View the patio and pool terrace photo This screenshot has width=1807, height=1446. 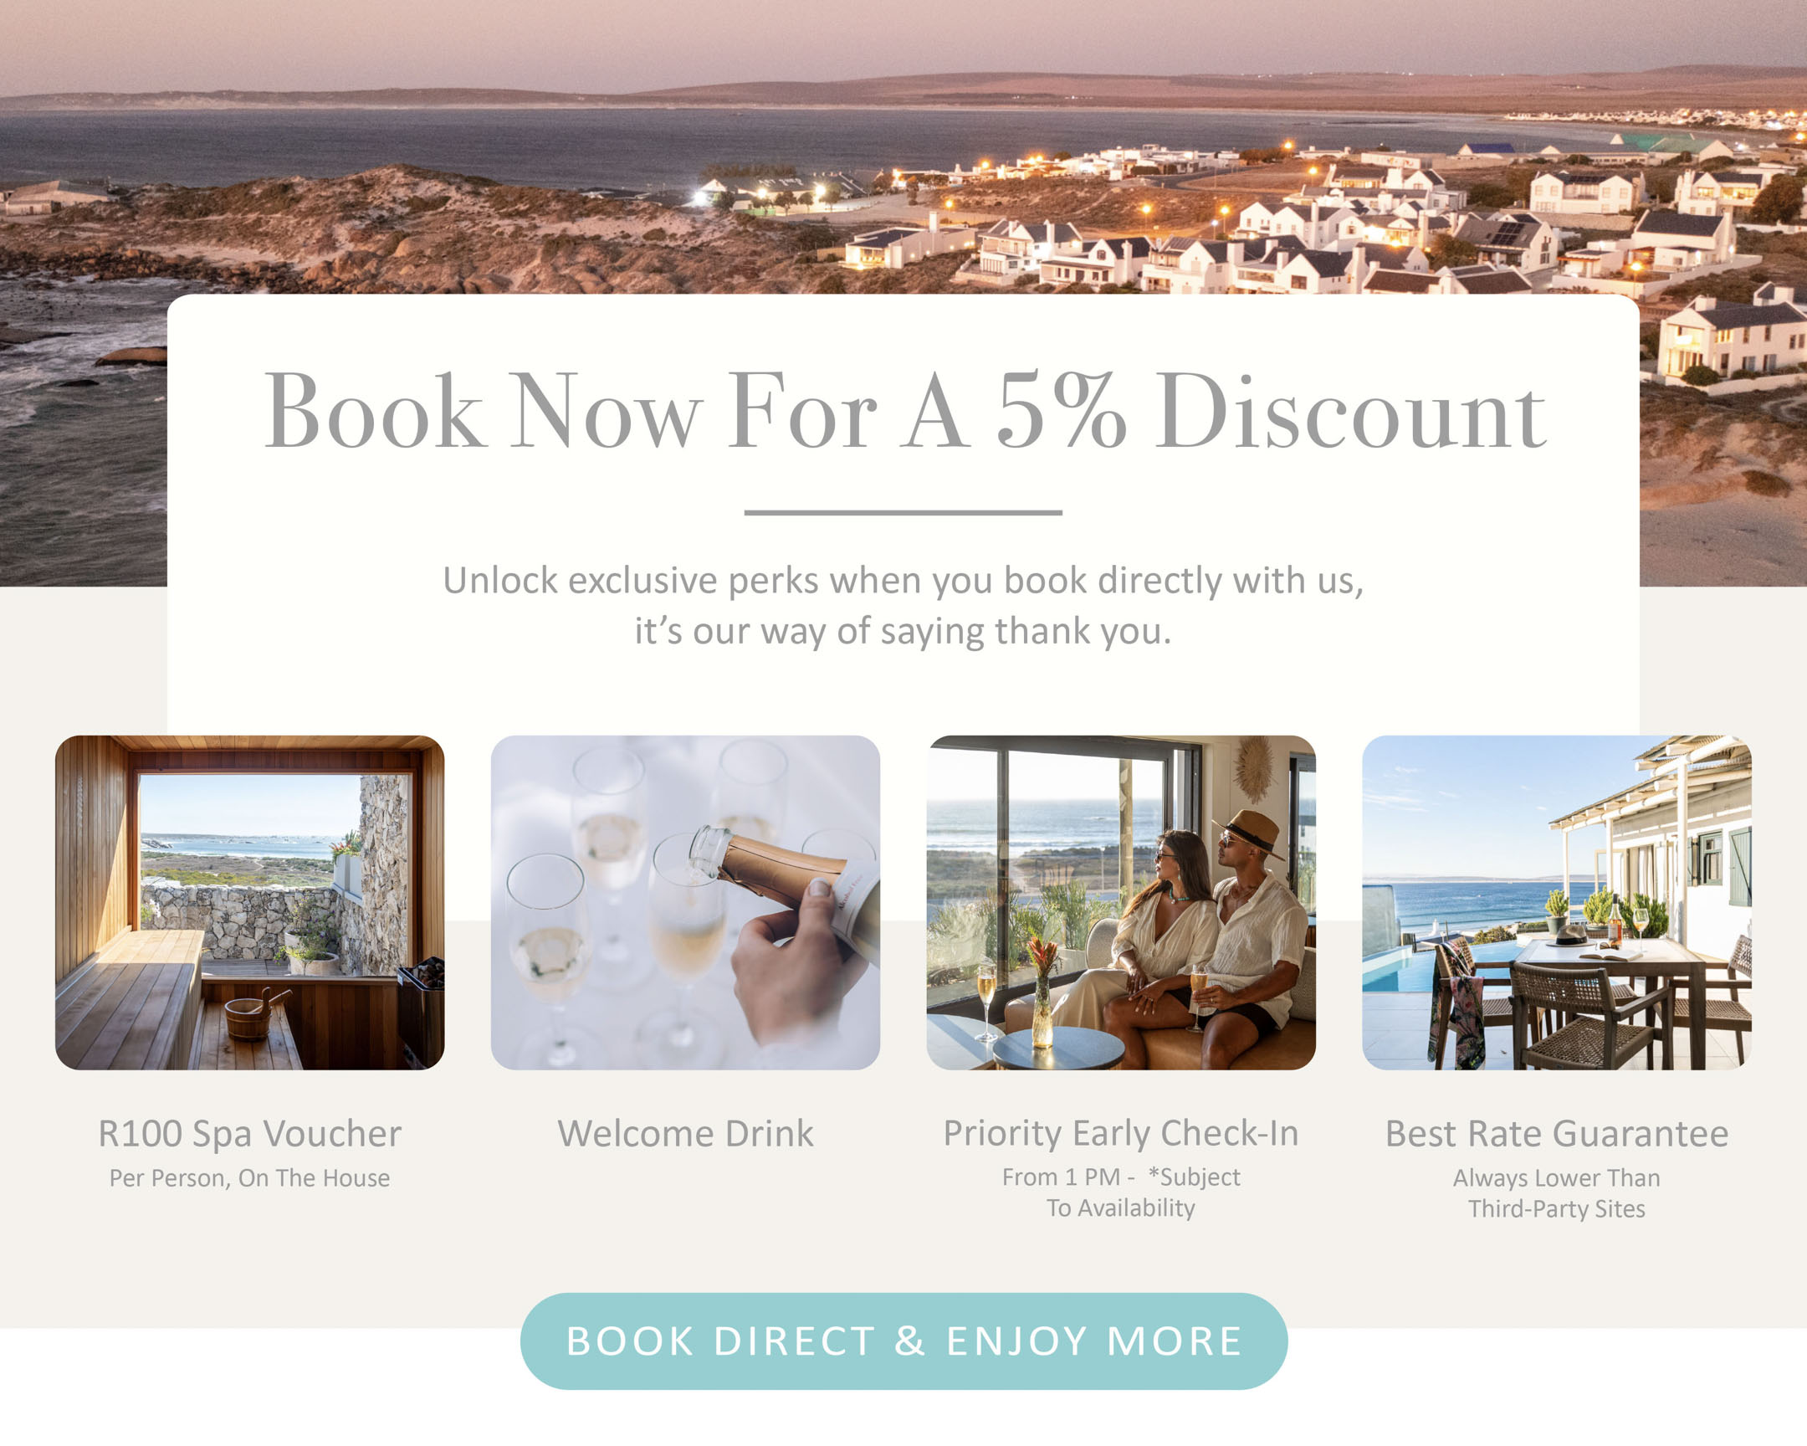(x=1557, y=902)
